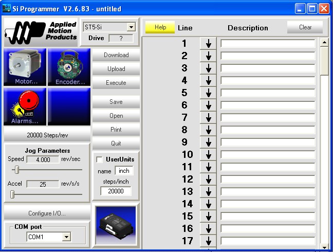Image resolution: width=333 pixels, height=252 pixels.
Task: Click the jog Accel slider handle
Action: click(x=12, y=194)
